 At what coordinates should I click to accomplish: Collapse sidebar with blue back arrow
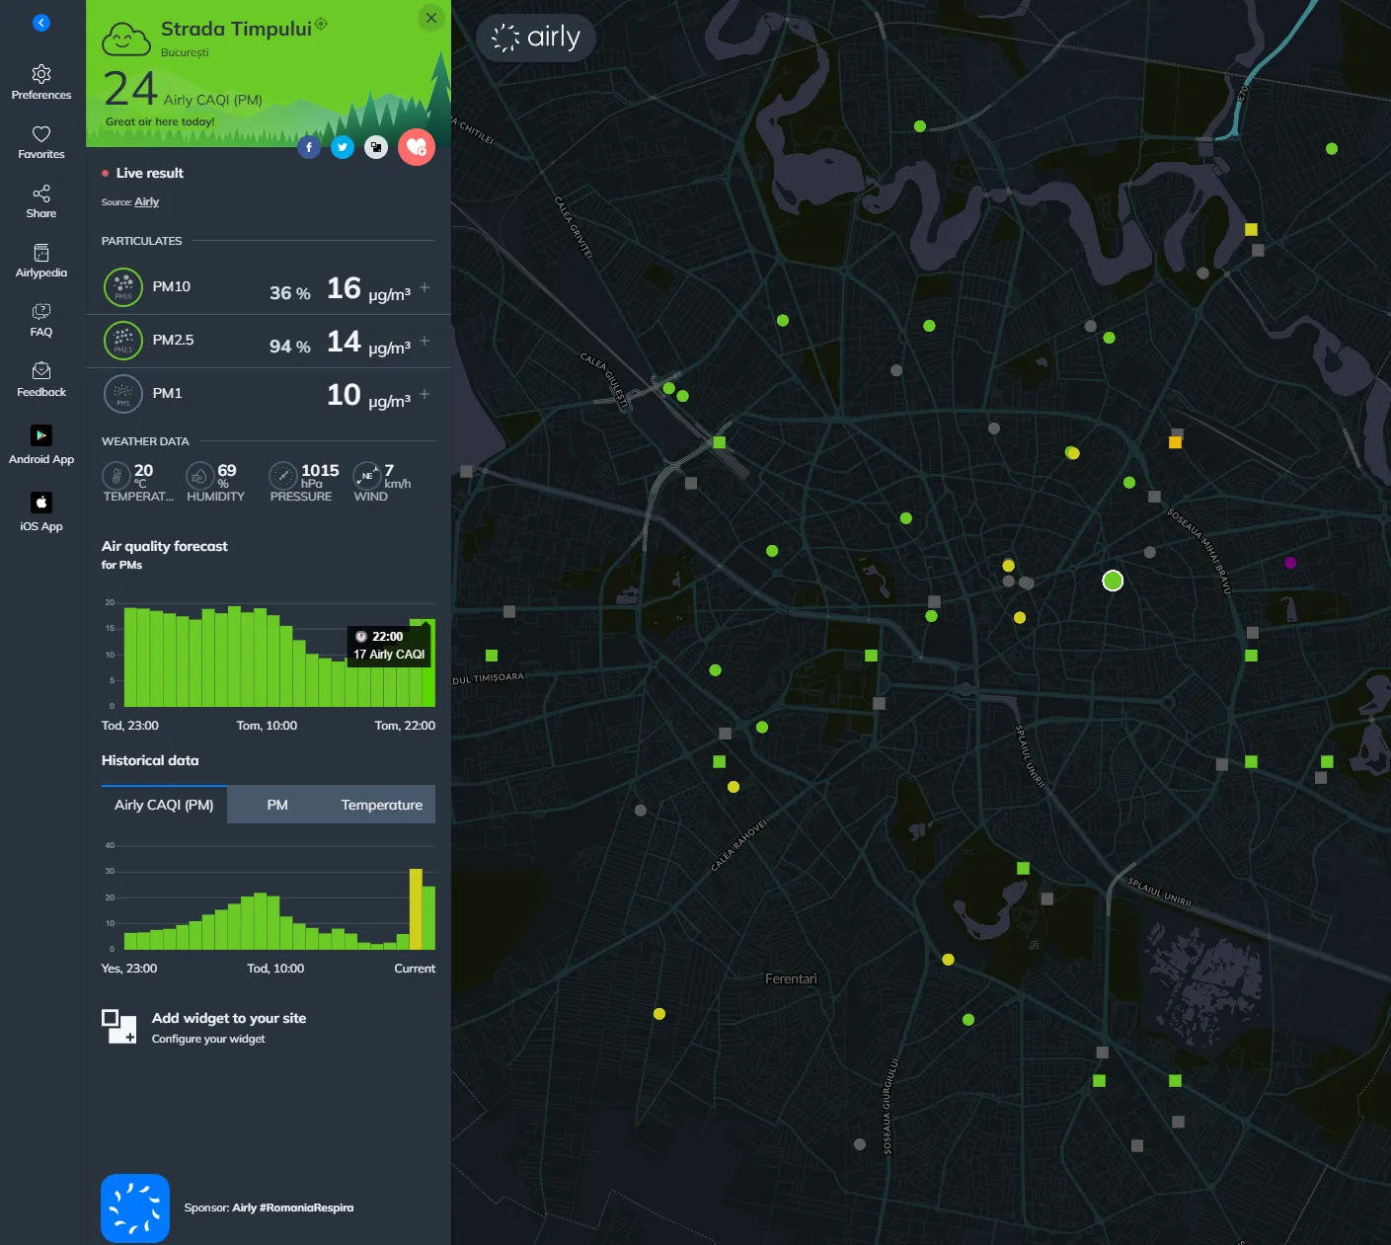pyautogui.click(x=41, y=23)
